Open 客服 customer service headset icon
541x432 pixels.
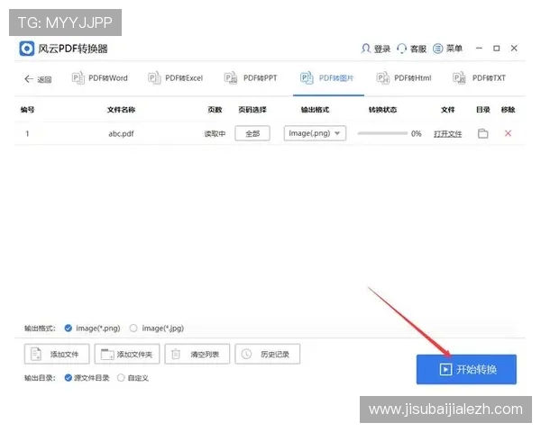pos(401,49)
